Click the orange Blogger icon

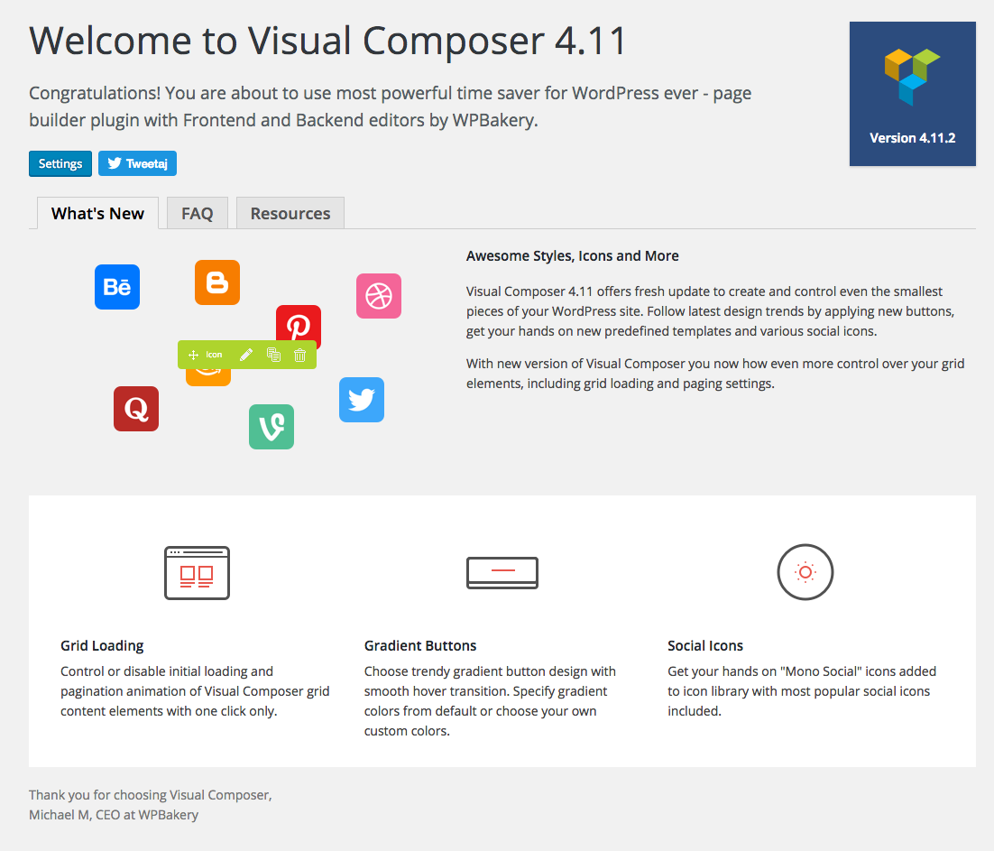point(217,282)
